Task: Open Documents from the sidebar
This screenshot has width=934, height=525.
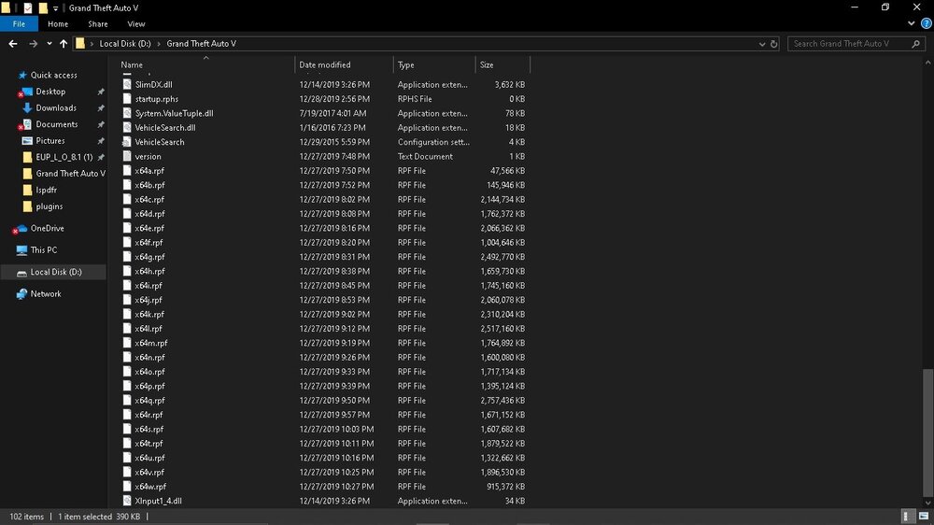Action: tap(56, 124)
